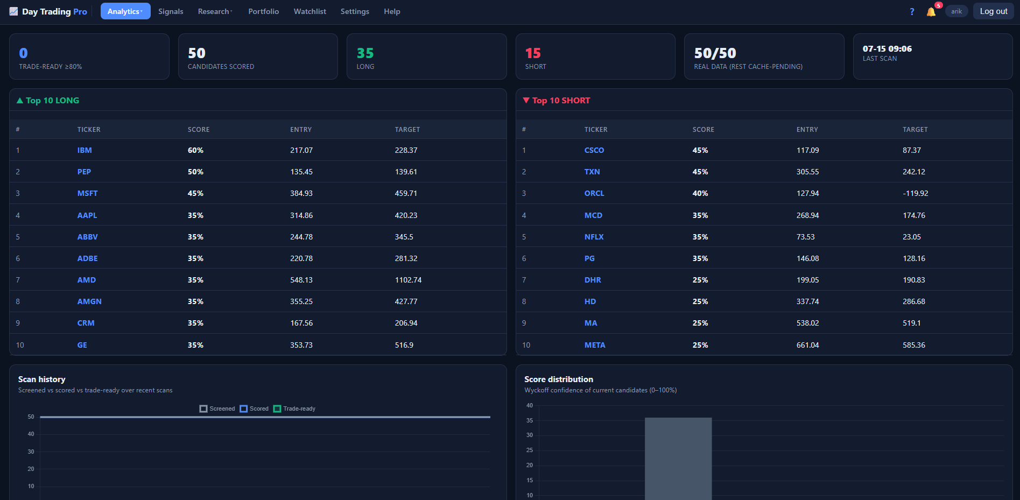Screen dimensions: 1020x500
Task: Click the Trade-Ready ≥80% stat card
Action: (89, 57)
